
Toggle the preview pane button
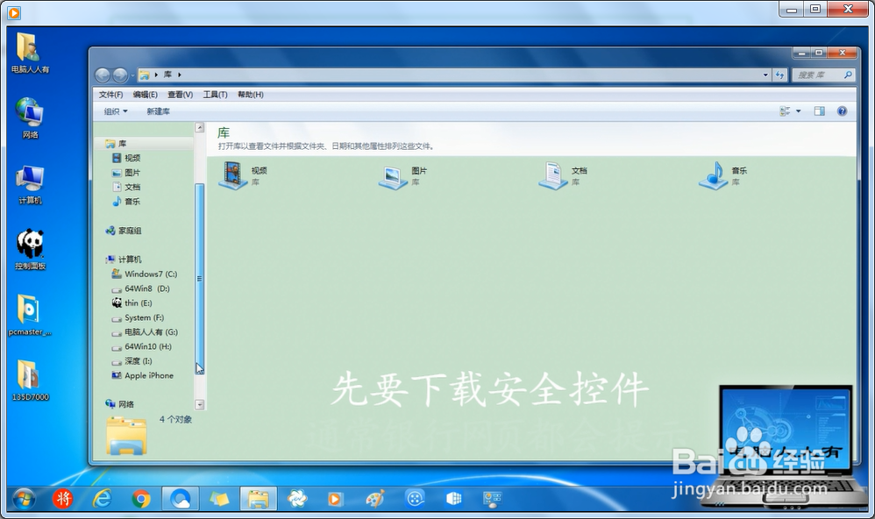coord(819,111)
